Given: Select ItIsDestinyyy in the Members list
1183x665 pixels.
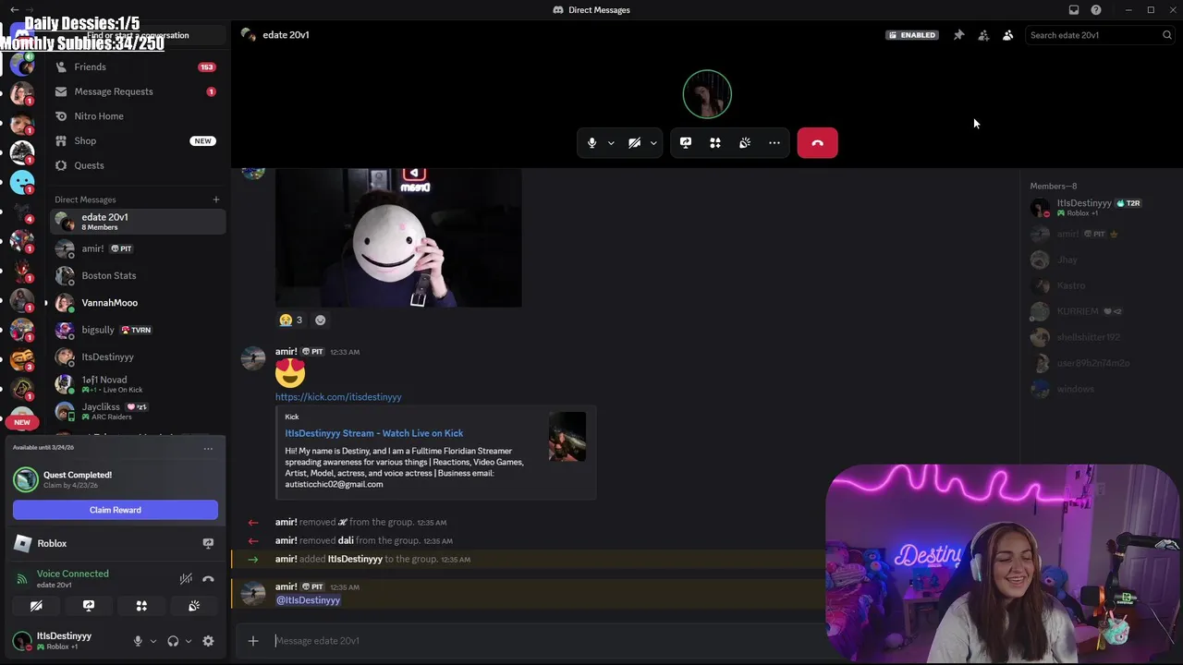Looking at the screenshot, I should pyautogui.click(x=1100, y=208).
